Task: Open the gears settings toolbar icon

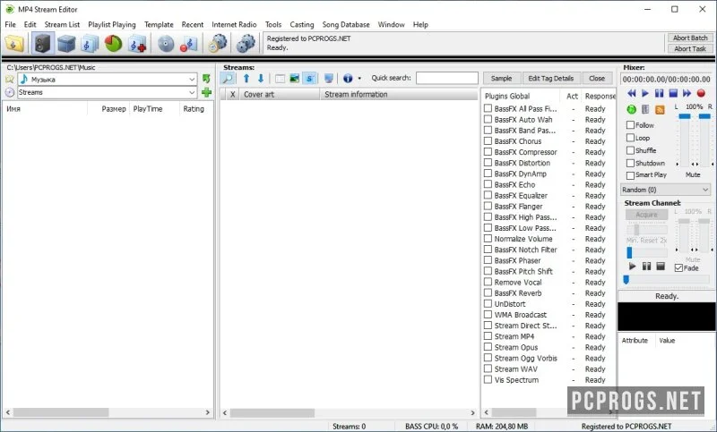Action: click(246, 44)
